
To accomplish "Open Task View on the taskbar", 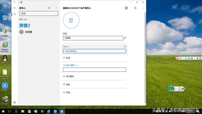I will pyautogui.click(x=9, y=111).
